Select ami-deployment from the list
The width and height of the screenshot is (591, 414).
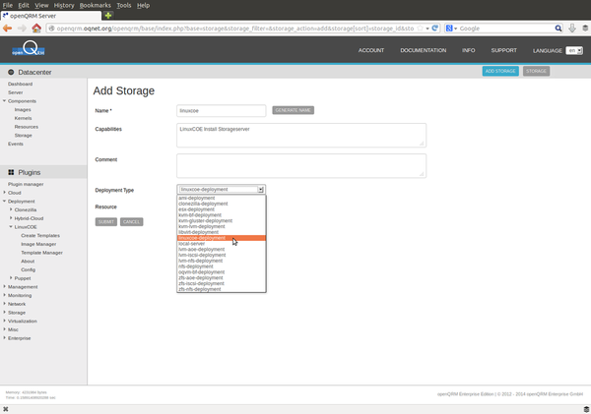tap(222, 198)
